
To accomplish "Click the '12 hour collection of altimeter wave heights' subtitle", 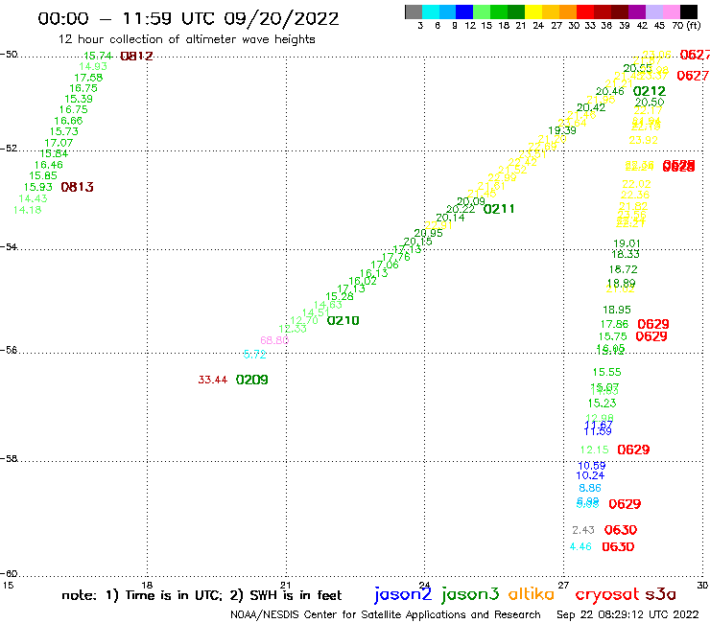I will point(186,39).
